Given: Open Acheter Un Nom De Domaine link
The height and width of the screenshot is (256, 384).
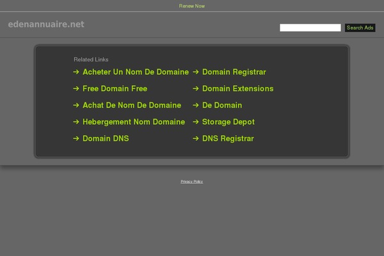Looking at the screenshot, I should tap(136, 72).
